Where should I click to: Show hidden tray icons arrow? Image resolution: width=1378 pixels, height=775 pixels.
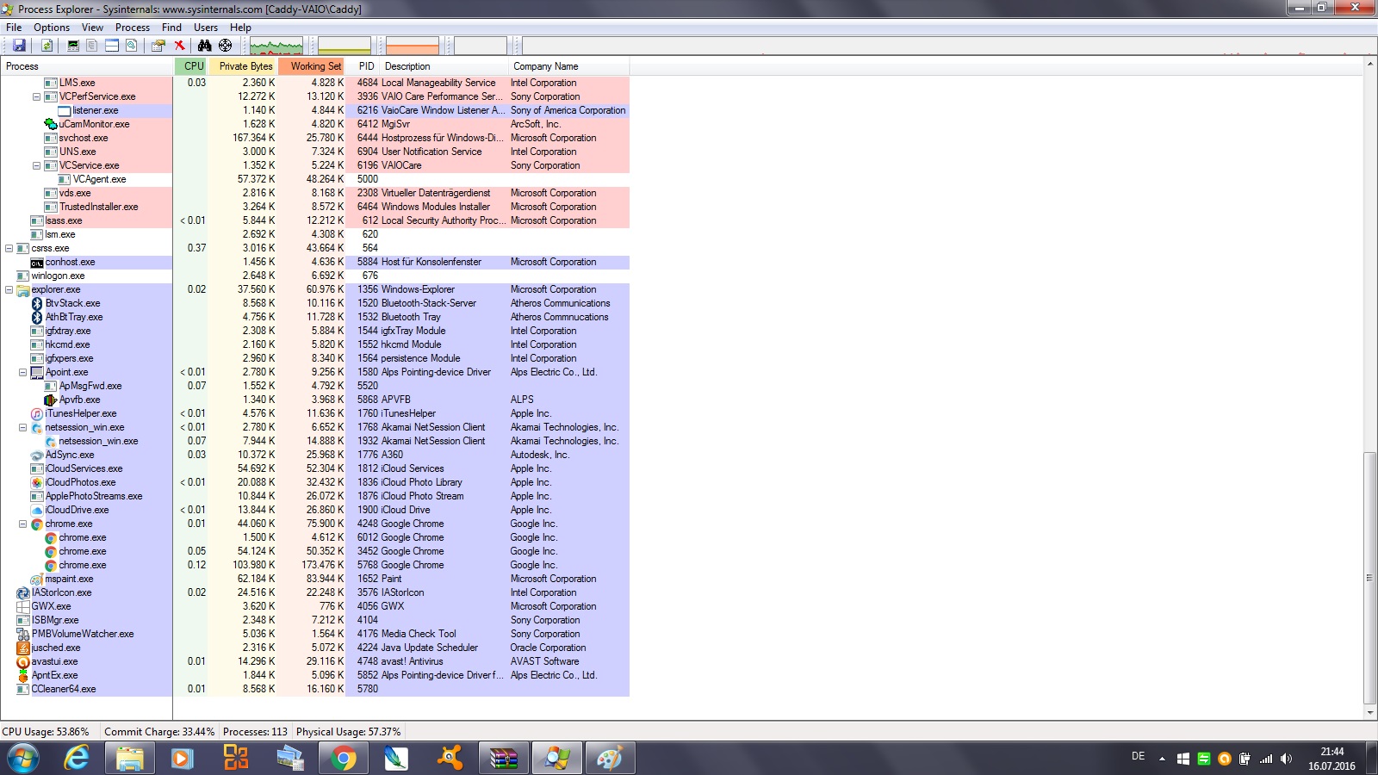[1162, 759]
